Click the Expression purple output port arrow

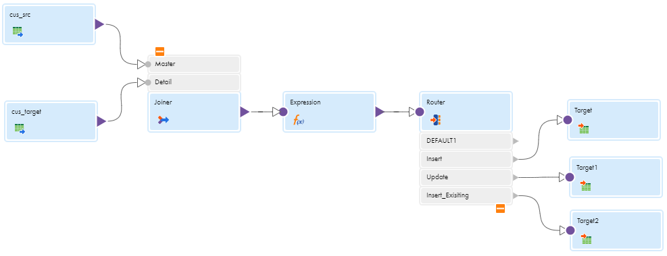379,112
